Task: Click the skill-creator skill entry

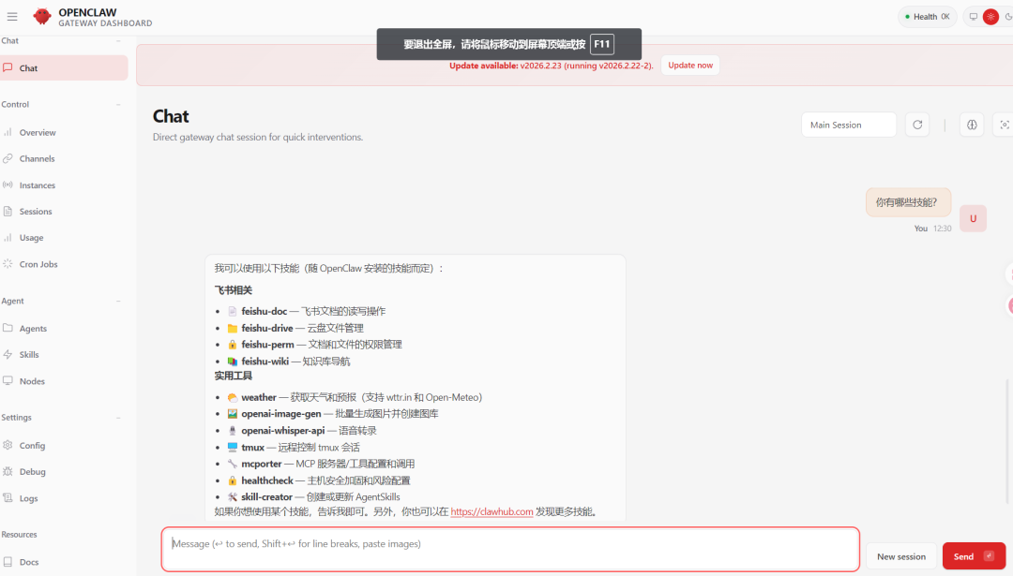Action: pos(313,496)
